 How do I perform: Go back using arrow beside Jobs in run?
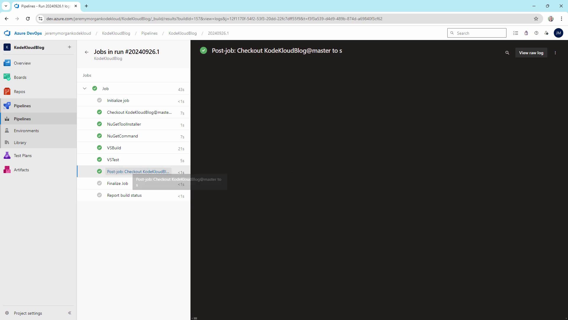[86, 52]
